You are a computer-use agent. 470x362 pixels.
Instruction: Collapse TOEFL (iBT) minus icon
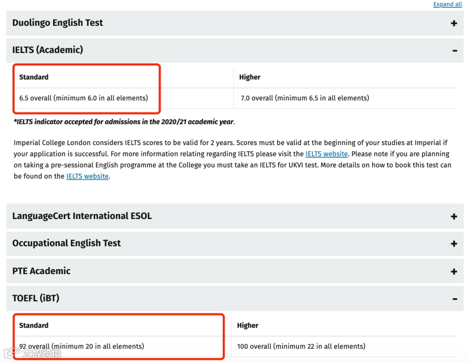coord(455,299)
